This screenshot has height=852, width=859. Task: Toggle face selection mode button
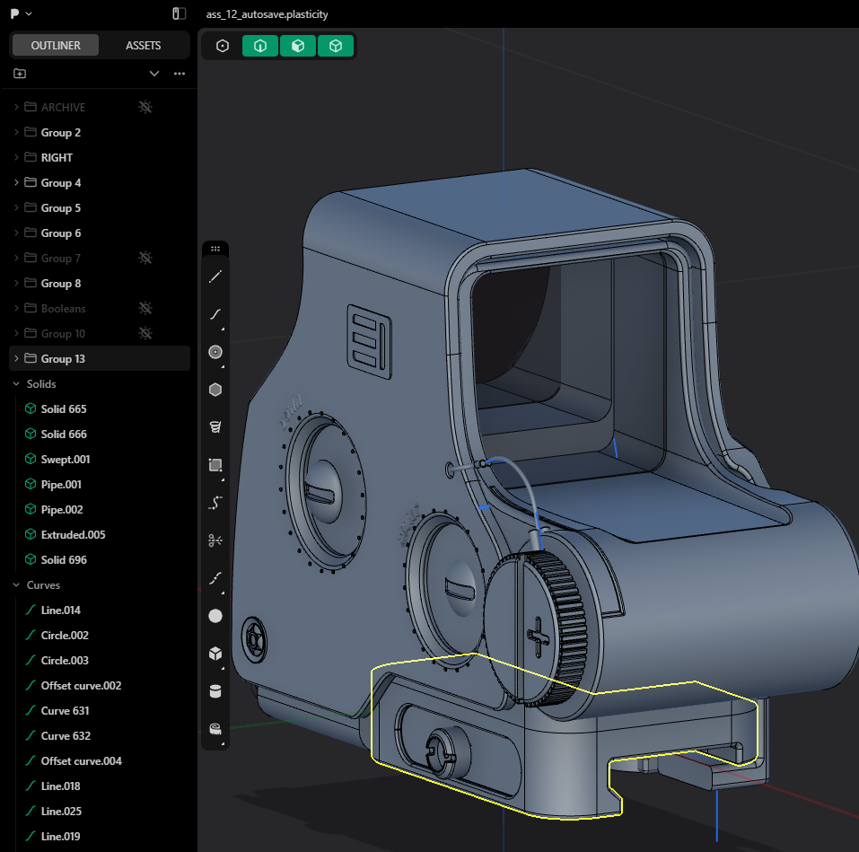(298, 46)
